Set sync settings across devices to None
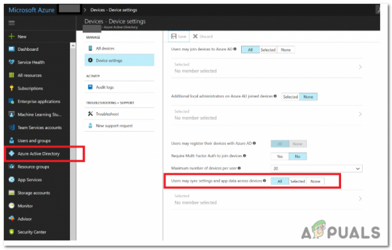Screen dimensions: 392x250 pyautogui.click(x=316, y=181)
